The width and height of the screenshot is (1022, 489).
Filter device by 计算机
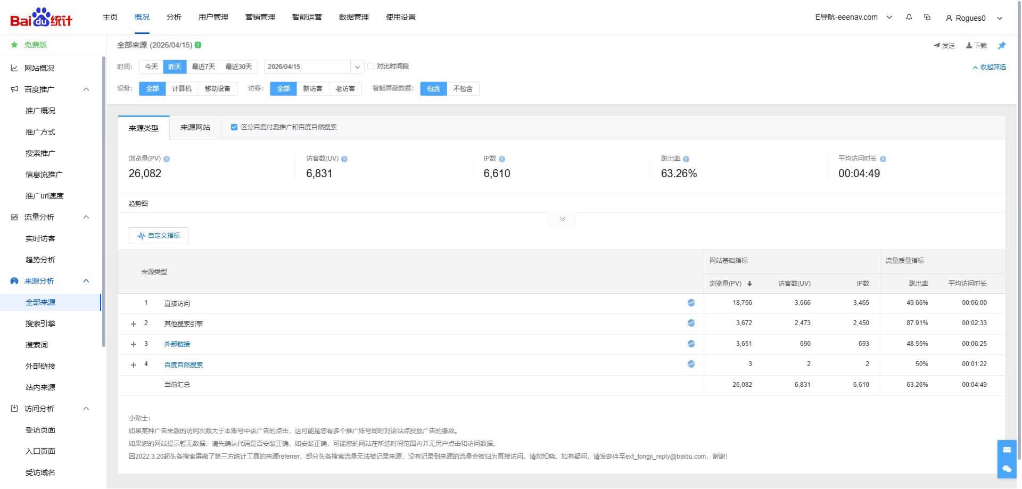click(182, 89)
